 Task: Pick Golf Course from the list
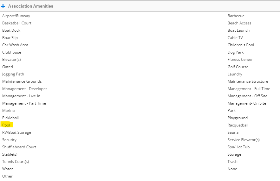pos(238,67)
